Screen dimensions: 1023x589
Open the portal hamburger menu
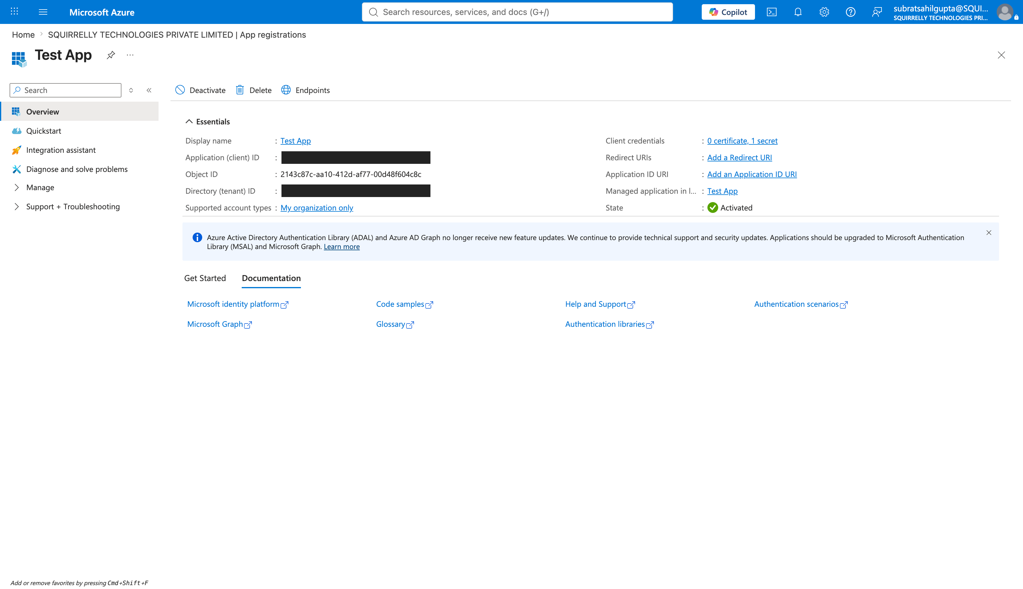(x=43, y=12)
